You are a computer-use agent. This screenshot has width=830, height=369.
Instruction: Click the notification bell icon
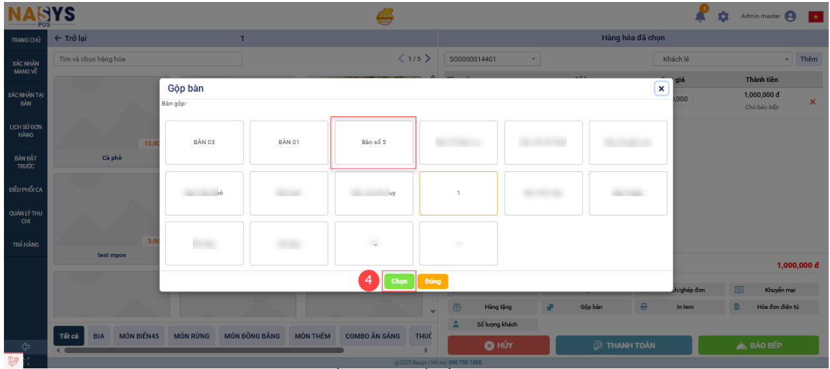(x=701, y=17)
